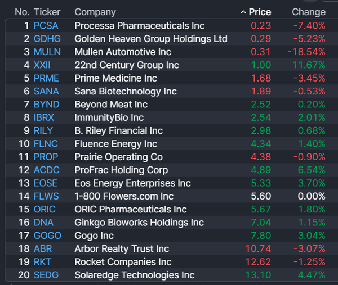Viewport: 338px width, 285px height.
Task: Sort by the Company column header
Action: (95, 12)
